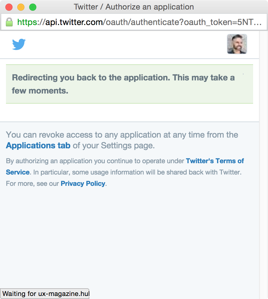Close the window with red button
268x299 pixels.
tap(9, 7)
